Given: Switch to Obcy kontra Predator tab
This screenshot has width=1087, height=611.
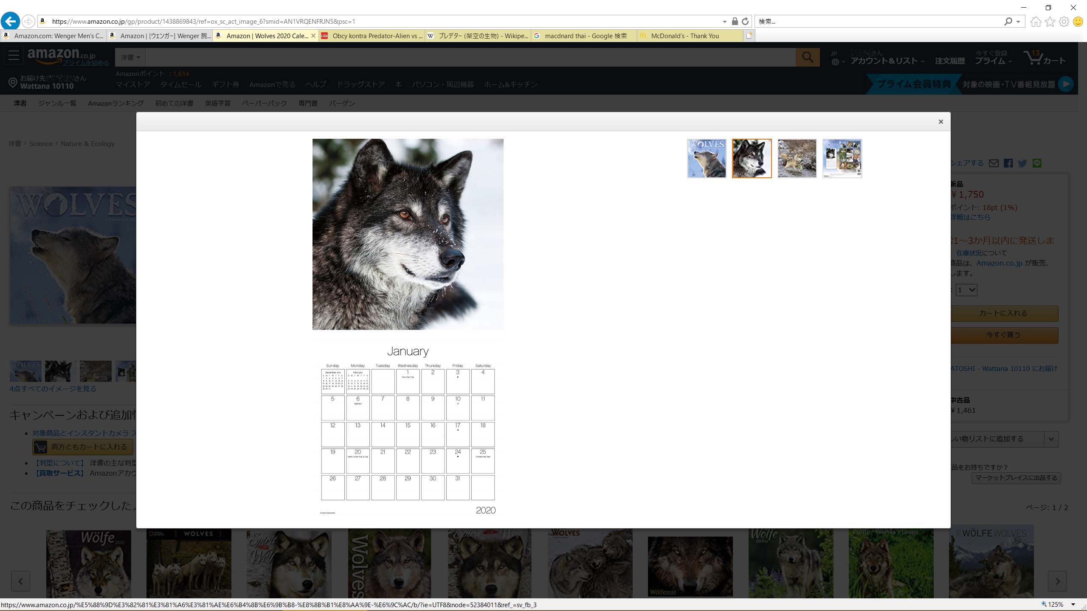Looking at the screenshot, I should click(372, 36).
